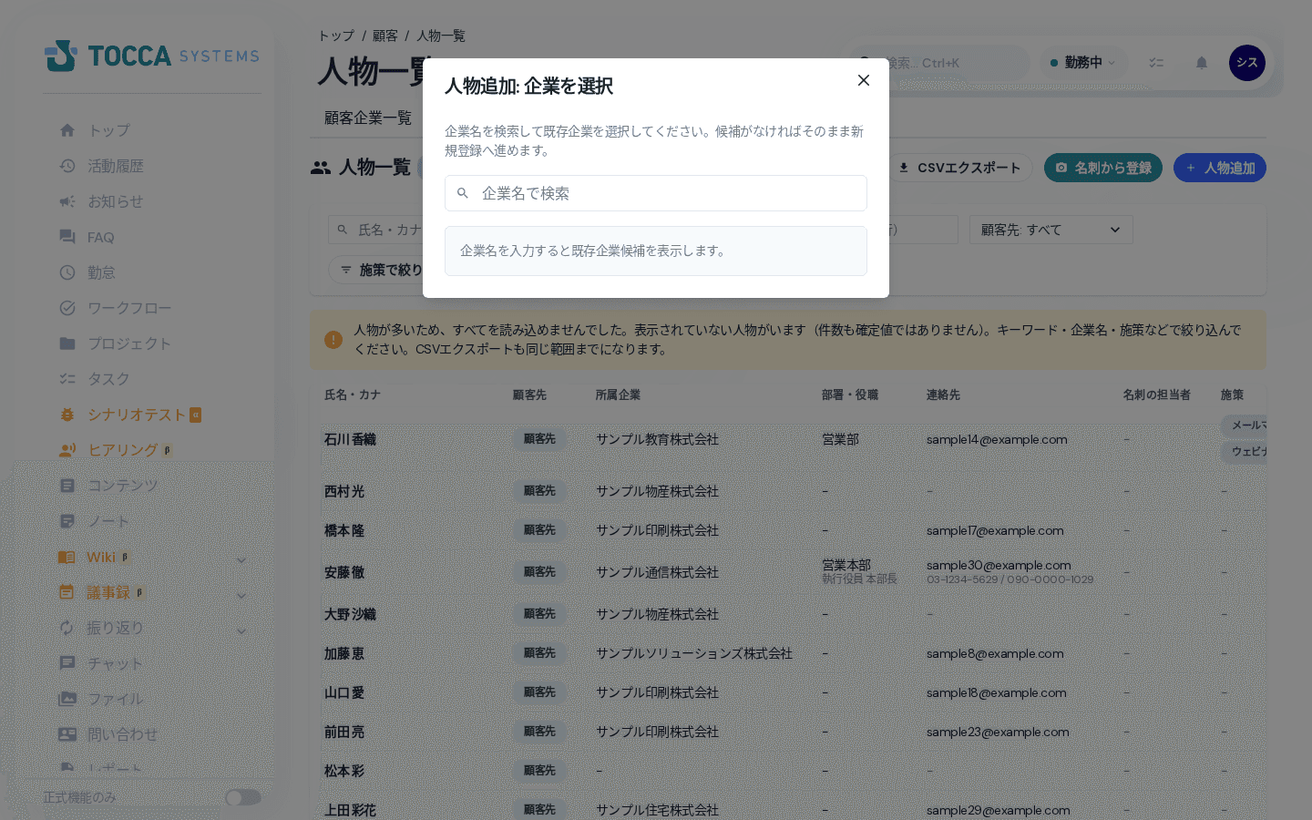
Task: Open 勤怠 clock icon
Action: pos(67,272)
